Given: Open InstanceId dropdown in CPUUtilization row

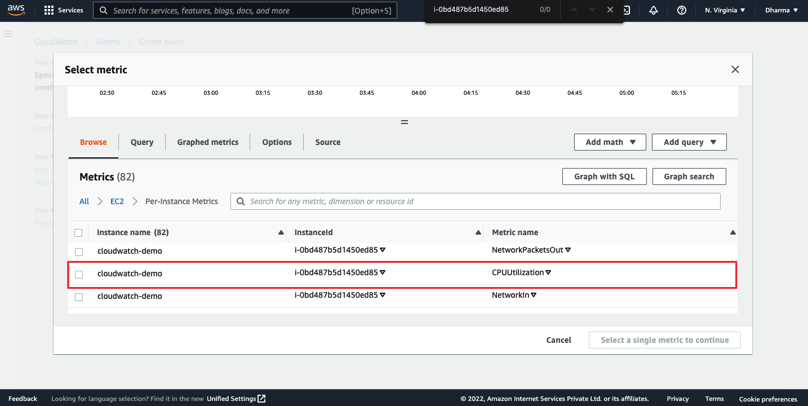Looking at the screenshot, I should click(383, 272).
